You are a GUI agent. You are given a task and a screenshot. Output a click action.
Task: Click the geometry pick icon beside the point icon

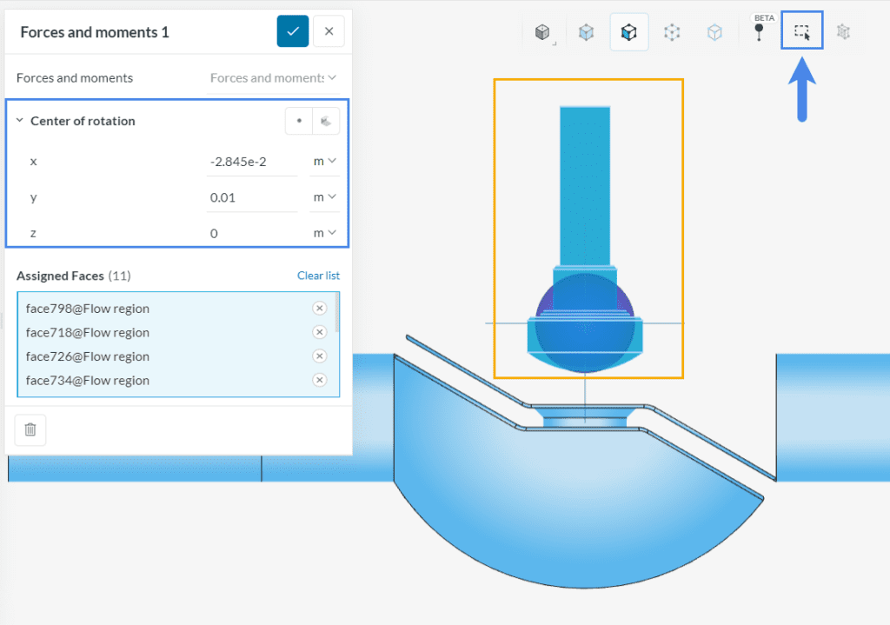tap(325, 121)
